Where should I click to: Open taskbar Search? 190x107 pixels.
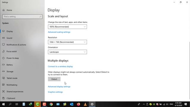(x=10, y=104)
